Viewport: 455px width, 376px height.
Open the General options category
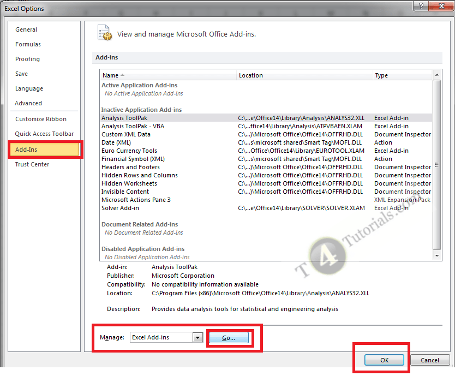point(26,29)
